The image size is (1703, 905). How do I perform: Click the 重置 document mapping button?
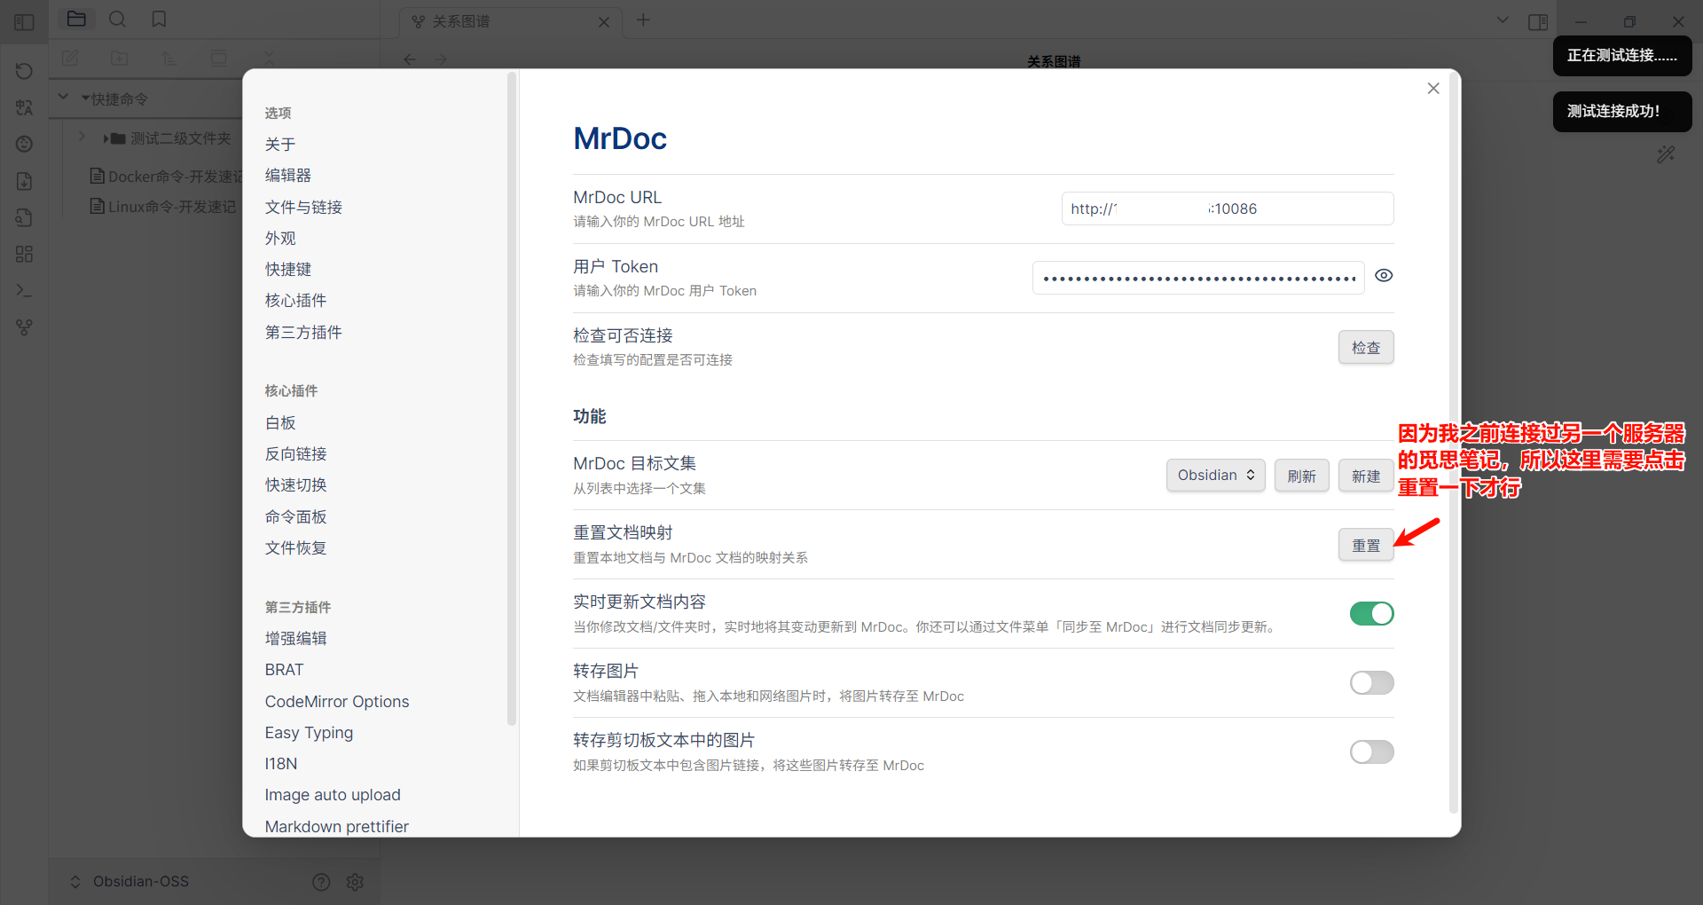coord(1366,545)
